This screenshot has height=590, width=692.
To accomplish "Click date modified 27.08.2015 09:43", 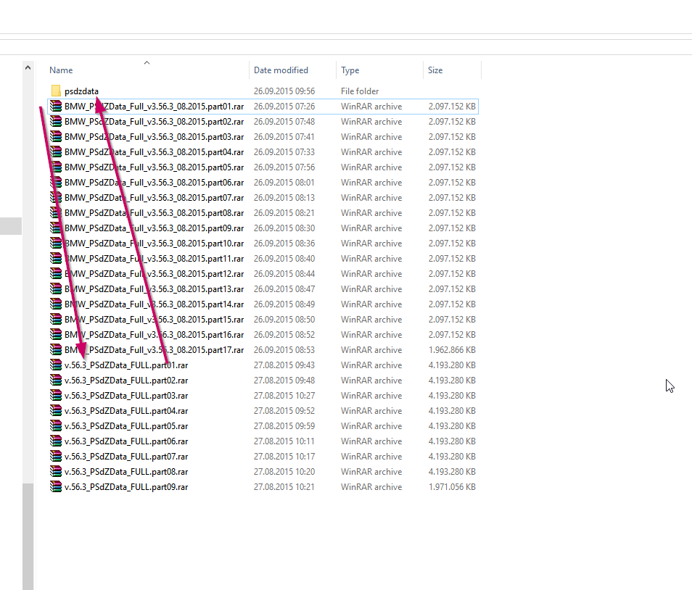I will tap(284, 365).
